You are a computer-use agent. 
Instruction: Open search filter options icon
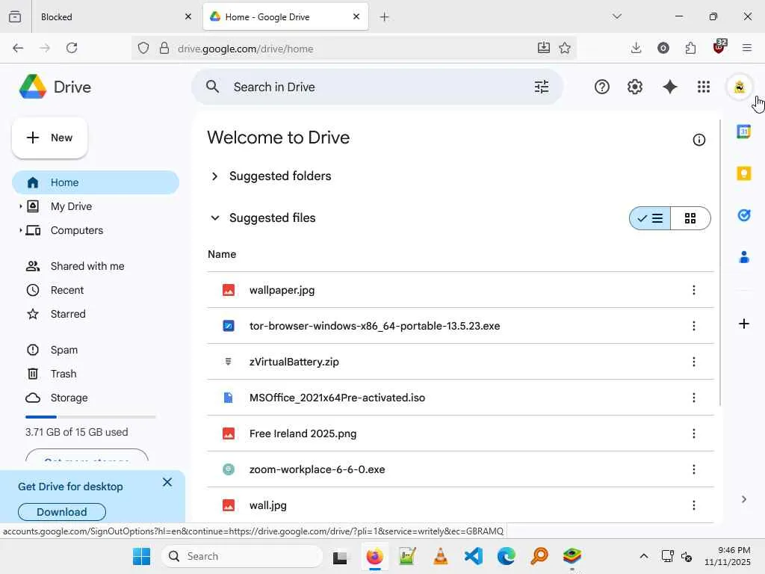pos(542,87)
